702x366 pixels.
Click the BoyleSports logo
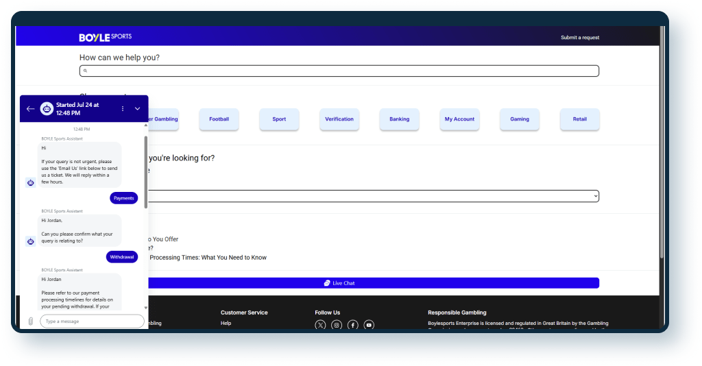(x=105, y=36)
